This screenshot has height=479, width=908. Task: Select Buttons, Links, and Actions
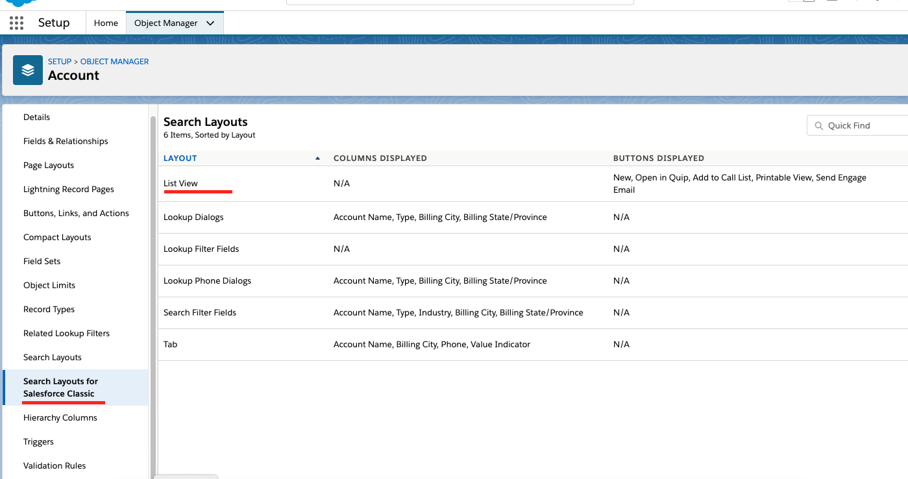76,214
